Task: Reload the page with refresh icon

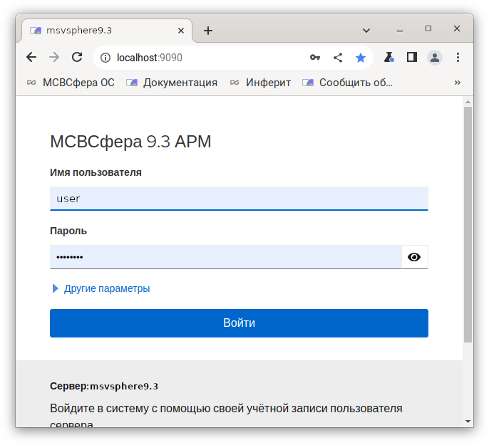Action: coord(77,58)
